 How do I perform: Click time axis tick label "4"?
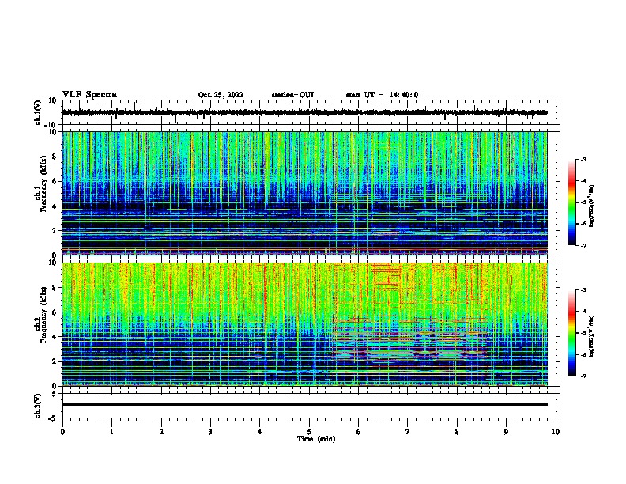[x=260, y=432]
